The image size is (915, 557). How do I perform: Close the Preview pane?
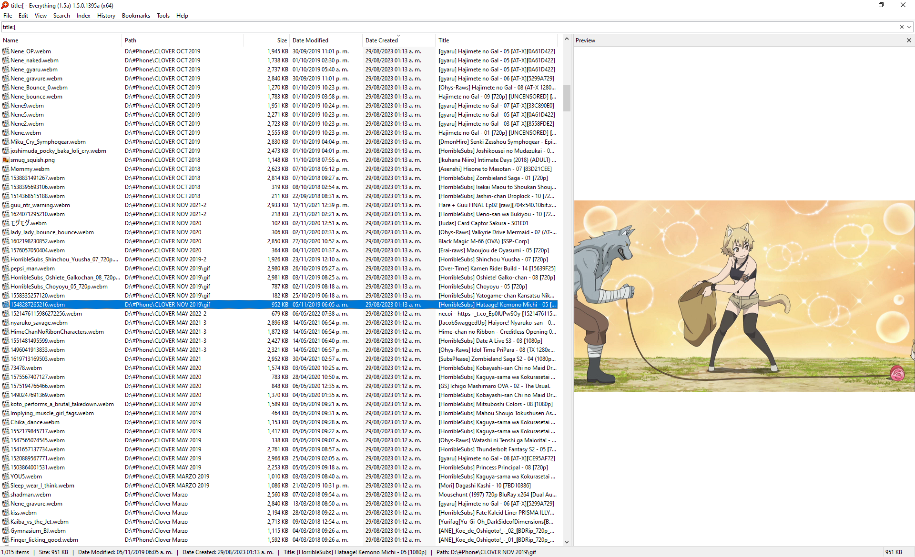(909, 40)
